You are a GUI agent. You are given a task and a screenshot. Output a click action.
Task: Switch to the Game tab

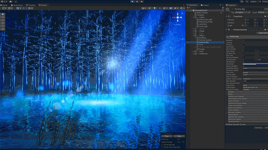pyautogui.click(x=4, y=5)
